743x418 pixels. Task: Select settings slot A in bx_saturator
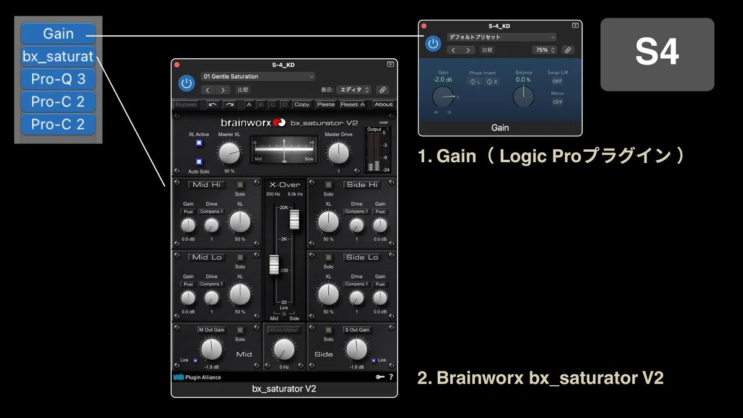click(249, 105)
